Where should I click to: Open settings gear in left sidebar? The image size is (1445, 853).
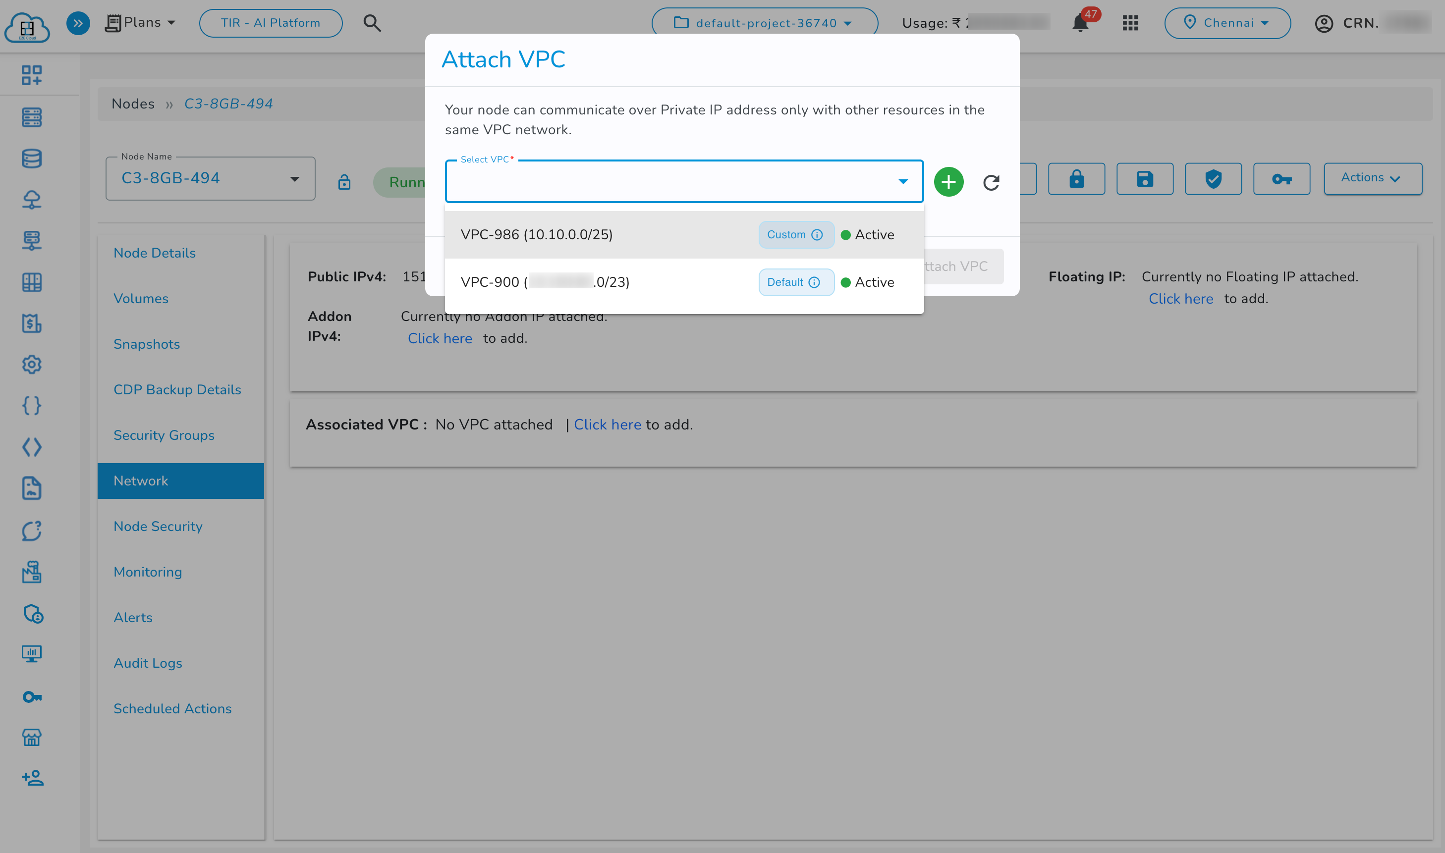(32, 365)
